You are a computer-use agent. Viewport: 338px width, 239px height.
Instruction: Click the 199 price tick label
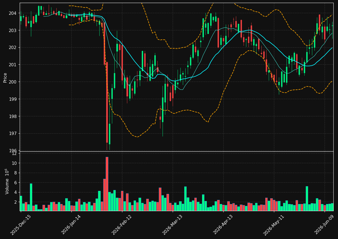[13, 99]
